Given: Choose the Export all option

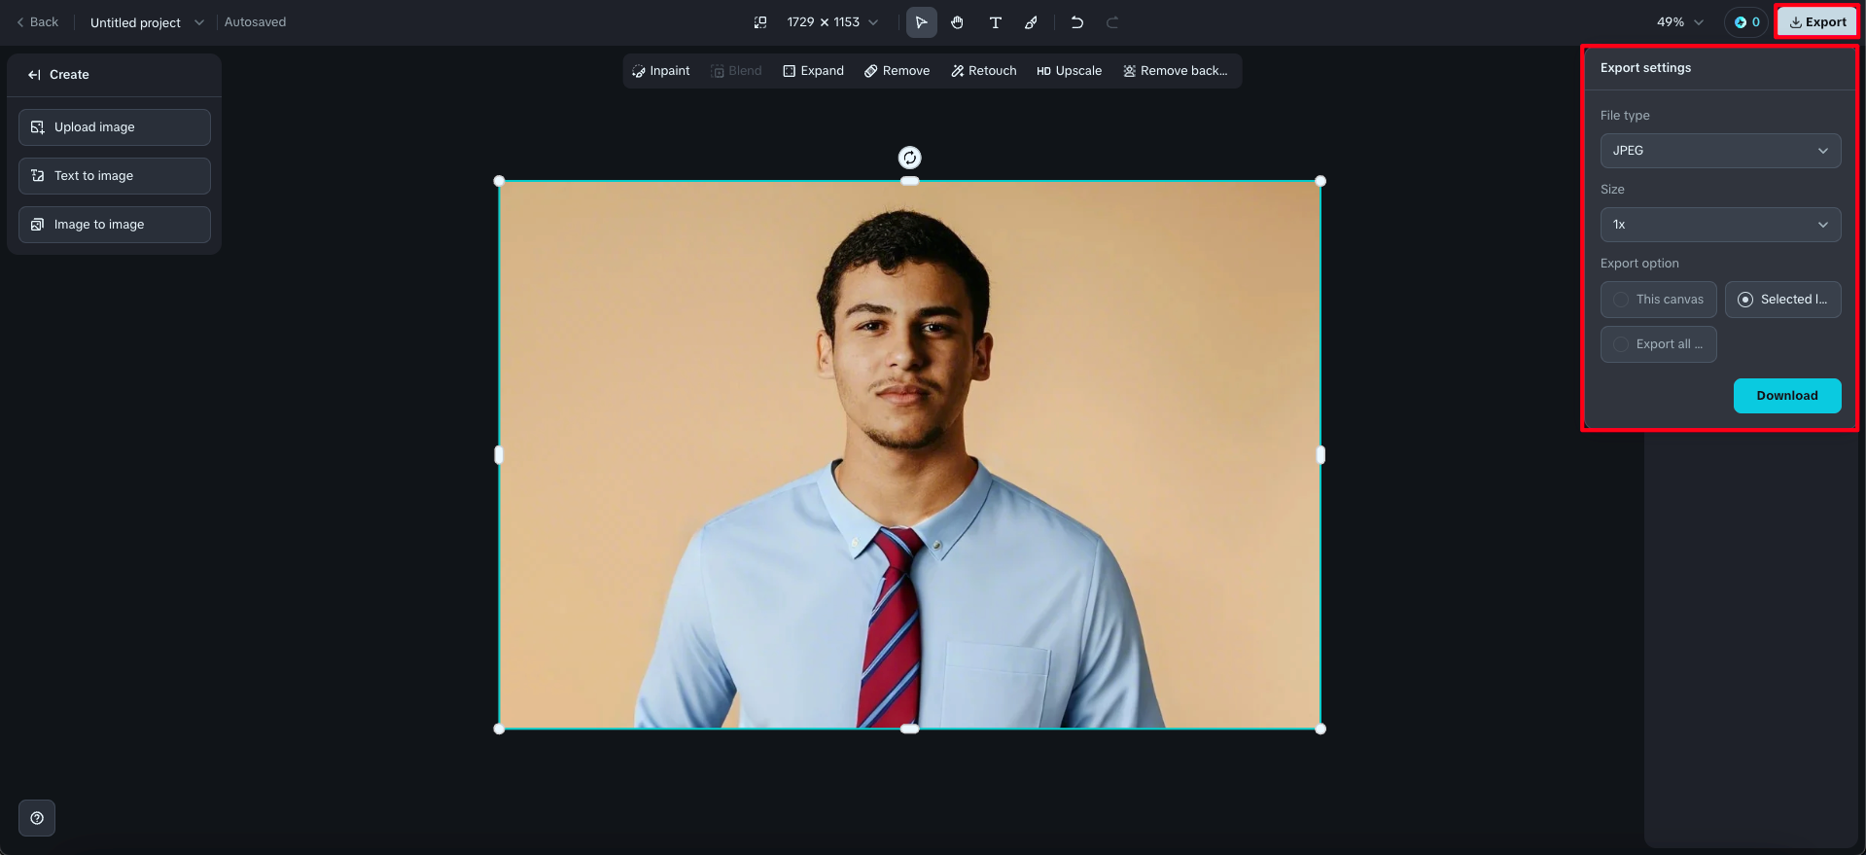Looking at the screenshot, I should 1659,344.
